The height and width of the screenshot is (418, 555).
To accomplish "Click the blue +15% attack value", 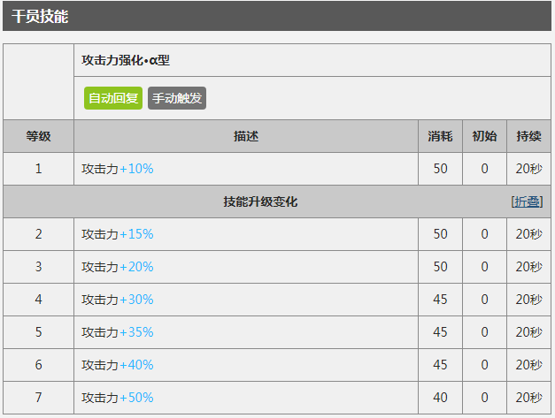I will [x=136, y=234].
